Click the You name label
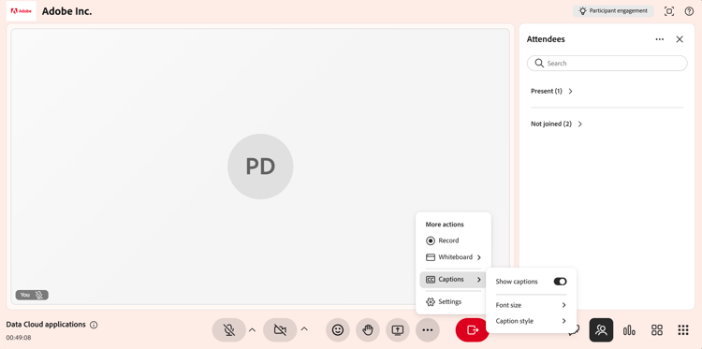The width and height of the screenshot is (702, 349). tap(25, 295)
